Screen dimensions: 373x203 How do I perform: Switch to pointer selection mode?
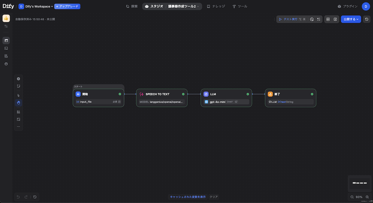pos(18,96)
